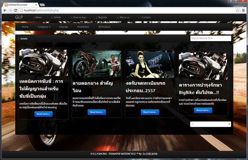The image size is (248, 160).
Task: Click the shopping cart icon beside How to buy
Action: coord(71,18)
